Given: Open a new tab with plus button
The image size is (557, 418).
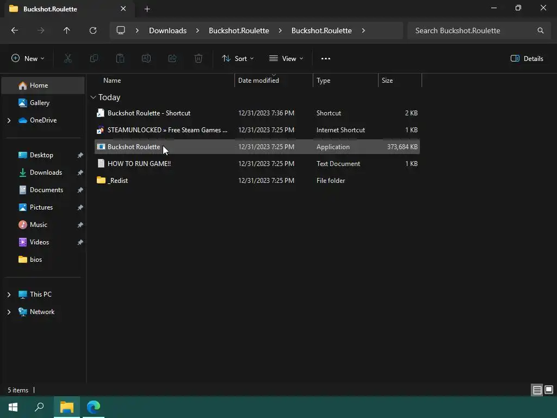Looking at the screenshot, I should (x=147, y=9).
